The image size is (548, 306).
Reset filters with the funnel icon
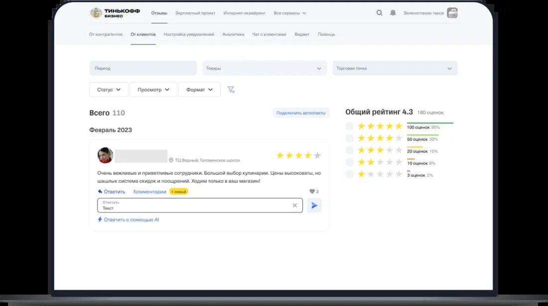(231, 90)
